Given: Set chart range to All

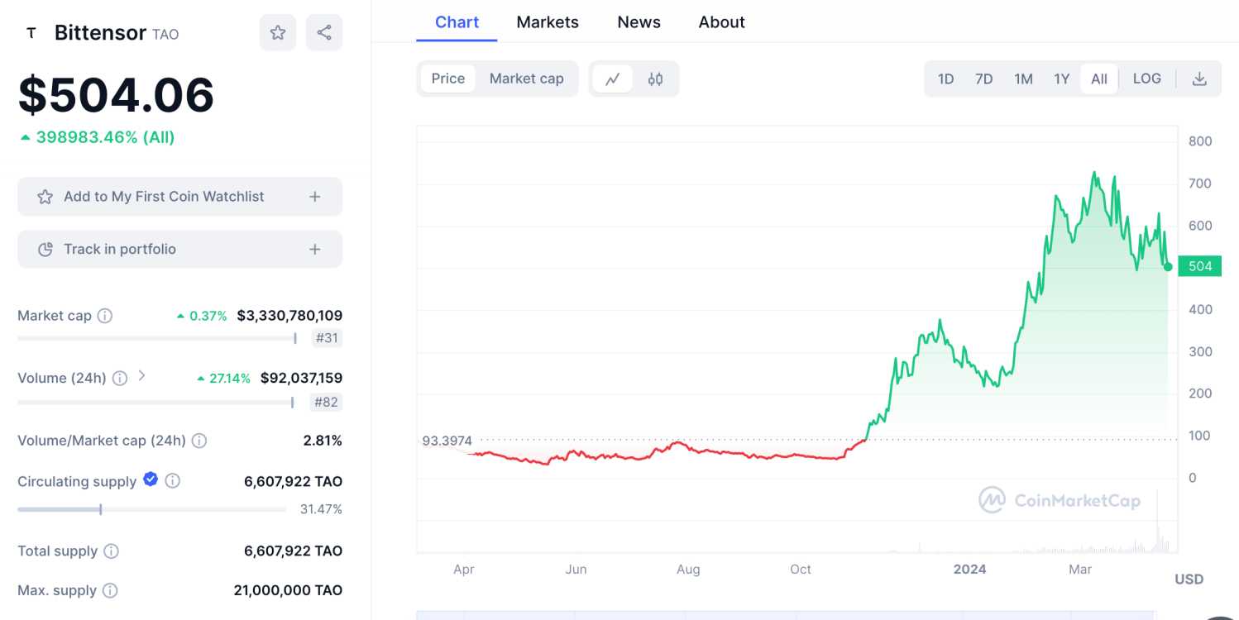Looking at the screenshot, I should click(x=1099, y=79).
